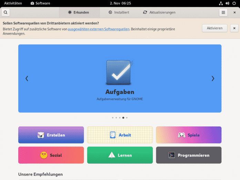Image resolution: width=240 pixels, height=180 pixels.
Task: Open the hamburger main menu
Action: point(223,12)
